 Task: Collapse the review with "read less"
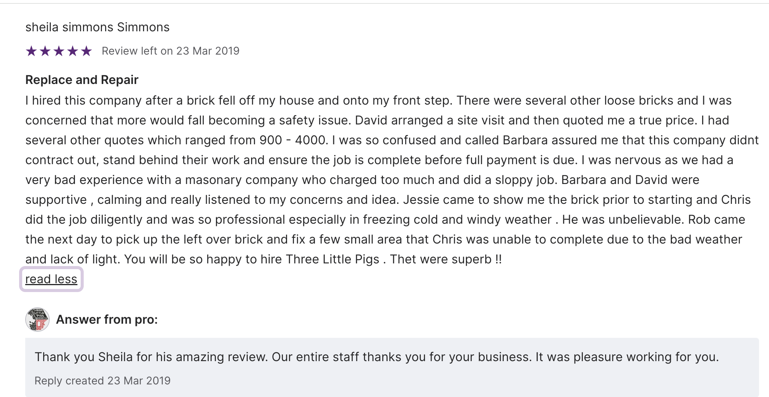(x=51, y=279)
